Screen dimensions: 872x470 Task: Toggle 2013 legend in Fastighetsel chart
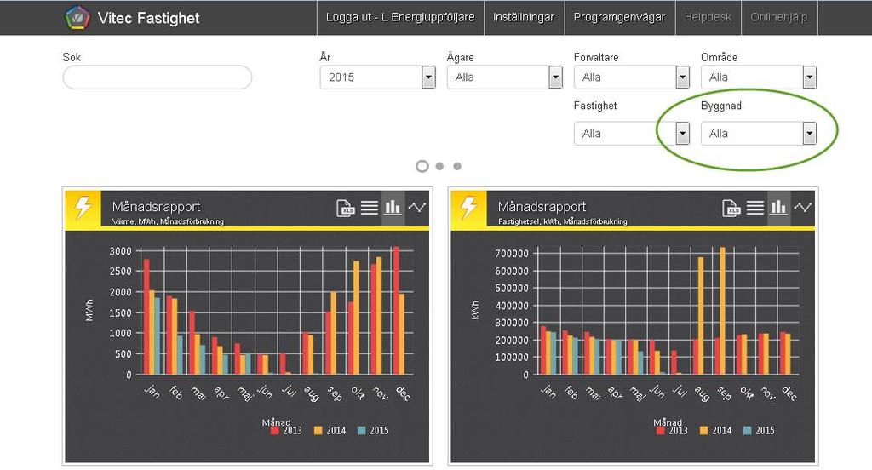click(x=672, y=430)
